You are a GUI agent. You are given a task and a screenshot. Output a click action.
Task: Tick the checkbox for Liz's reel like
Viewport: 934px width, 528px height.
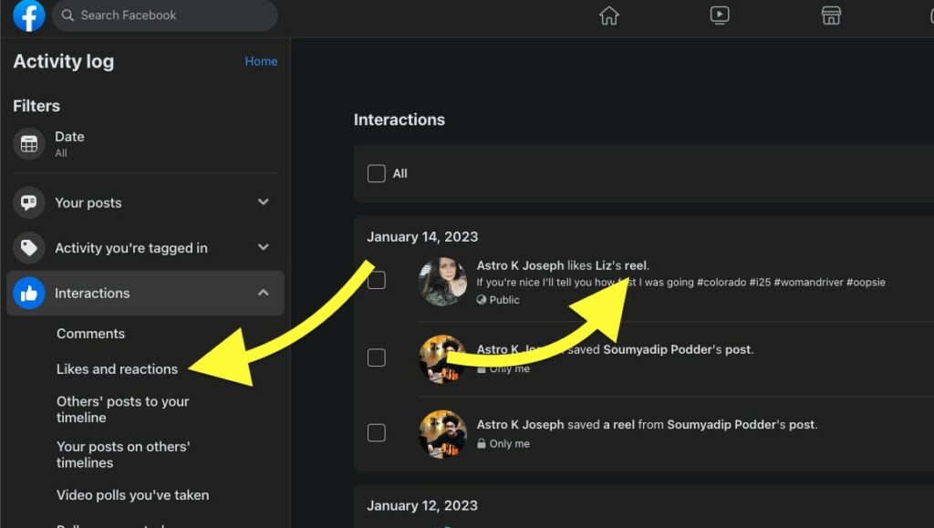pos(376,281)
